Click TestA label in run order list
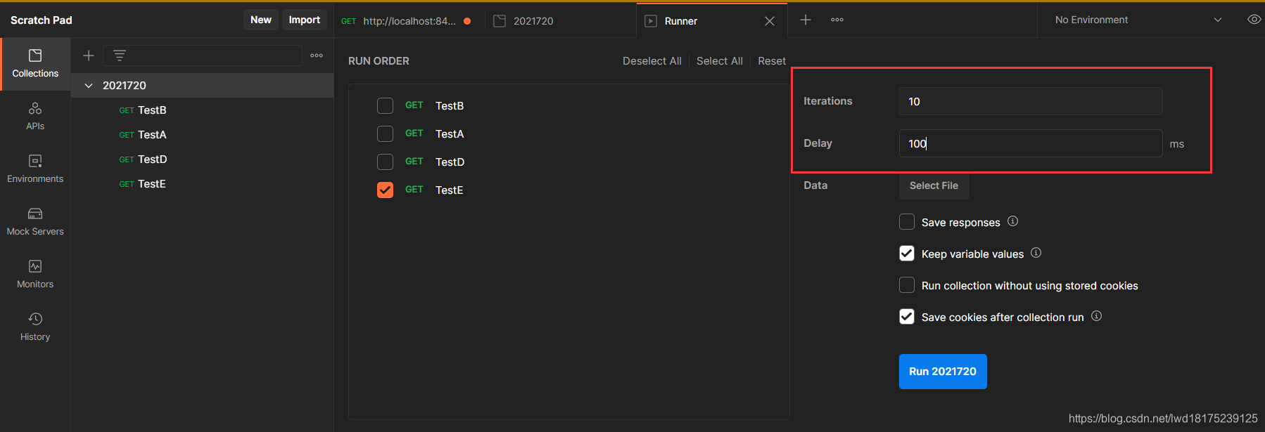Screen dimensions: 1265x432 click(x=450, y=134)
